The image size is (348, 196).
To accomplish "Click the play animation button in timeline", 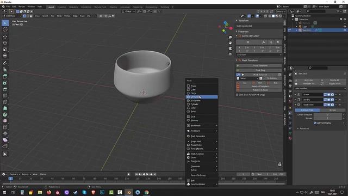I will (147, 174).
